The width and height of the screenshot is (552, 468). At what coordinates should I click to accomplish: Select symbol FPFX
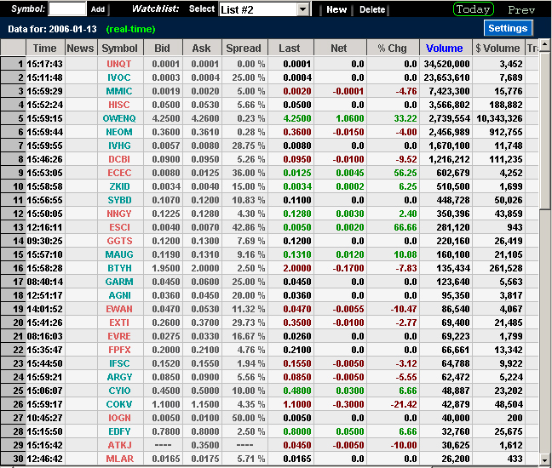119,351
